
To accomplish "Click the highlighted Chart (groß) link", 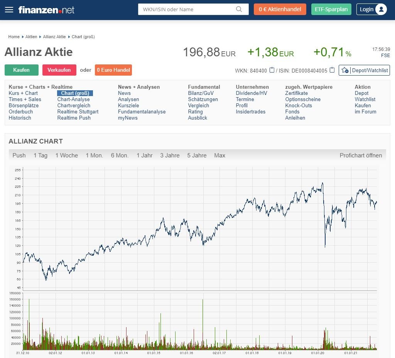I will [x=75, y=93].
